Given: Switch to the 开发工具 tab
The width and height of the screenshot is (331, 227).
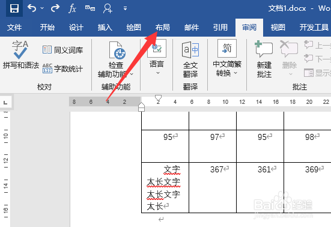Looking at the screenshot, I should [314, 28].
